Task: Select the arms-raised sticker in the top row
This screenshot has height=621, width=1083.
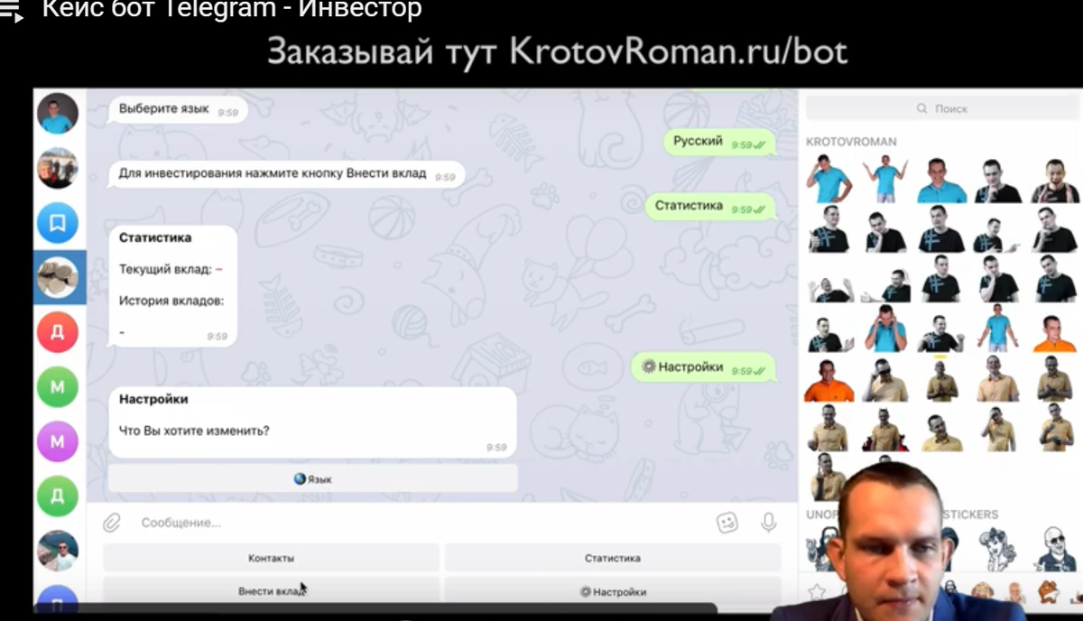Action: (x=884, y=179)
